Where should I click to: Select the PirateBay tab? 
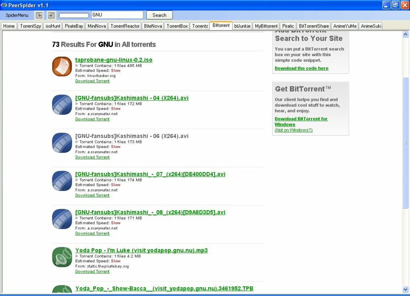(x=74, y=26)
